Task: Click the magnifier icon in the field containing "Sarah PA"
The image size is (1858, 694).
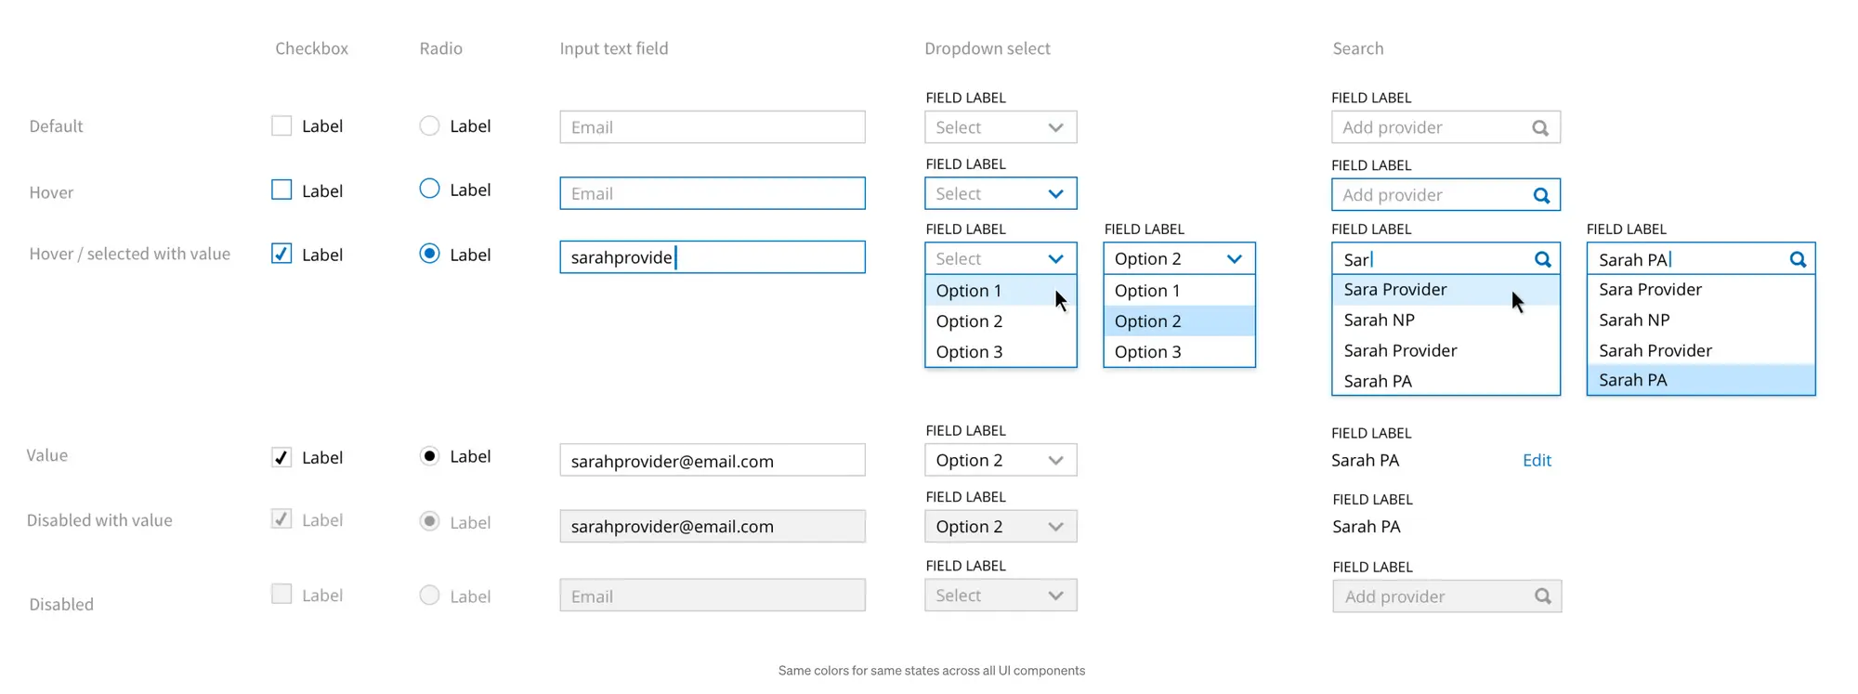Action: click(x=1798, y=259)
